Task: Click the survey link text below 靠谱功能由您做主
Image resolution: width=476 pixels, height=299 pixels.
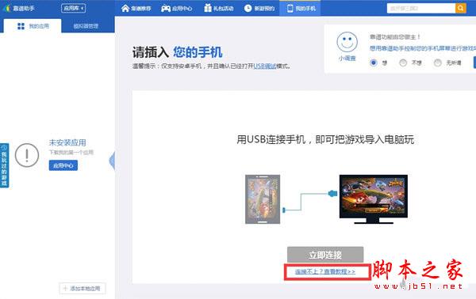Action: (423, 48)
